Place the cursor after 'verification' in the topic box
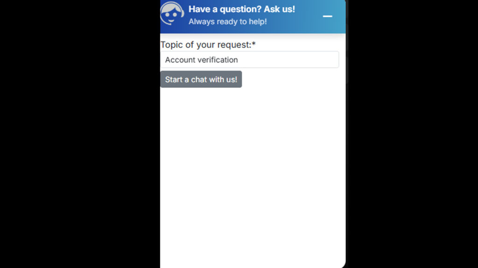This screenshot has width=478, height=268. coord(239,60)
